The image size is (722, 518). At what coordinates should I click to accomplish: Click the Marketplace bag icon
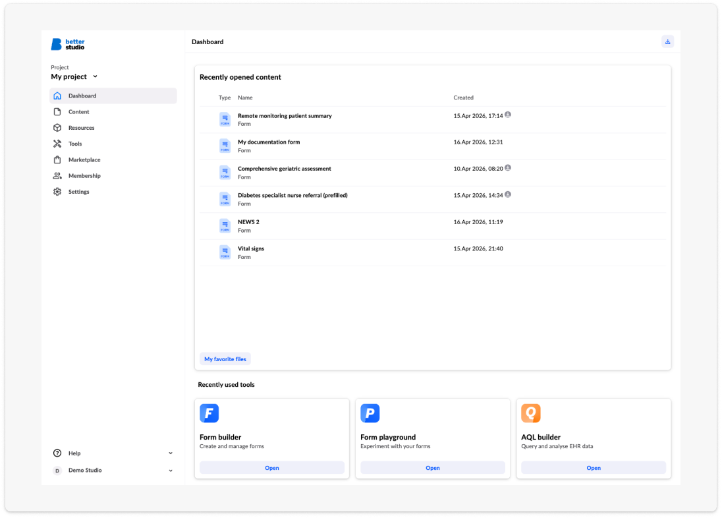click(57, 160)
